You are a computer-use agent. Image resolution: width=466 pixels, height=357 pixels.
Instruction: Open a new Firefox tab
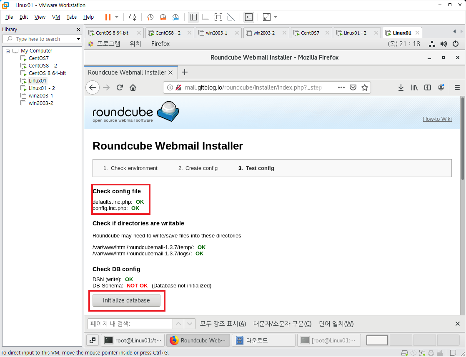[185, 72]
